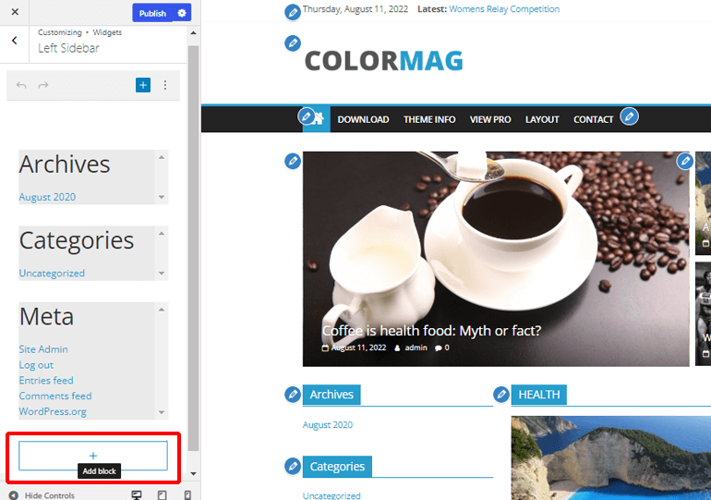Screen dimensions: 711x500
Task: Open the VIEW PRO menu item
Action: (490, 119)
